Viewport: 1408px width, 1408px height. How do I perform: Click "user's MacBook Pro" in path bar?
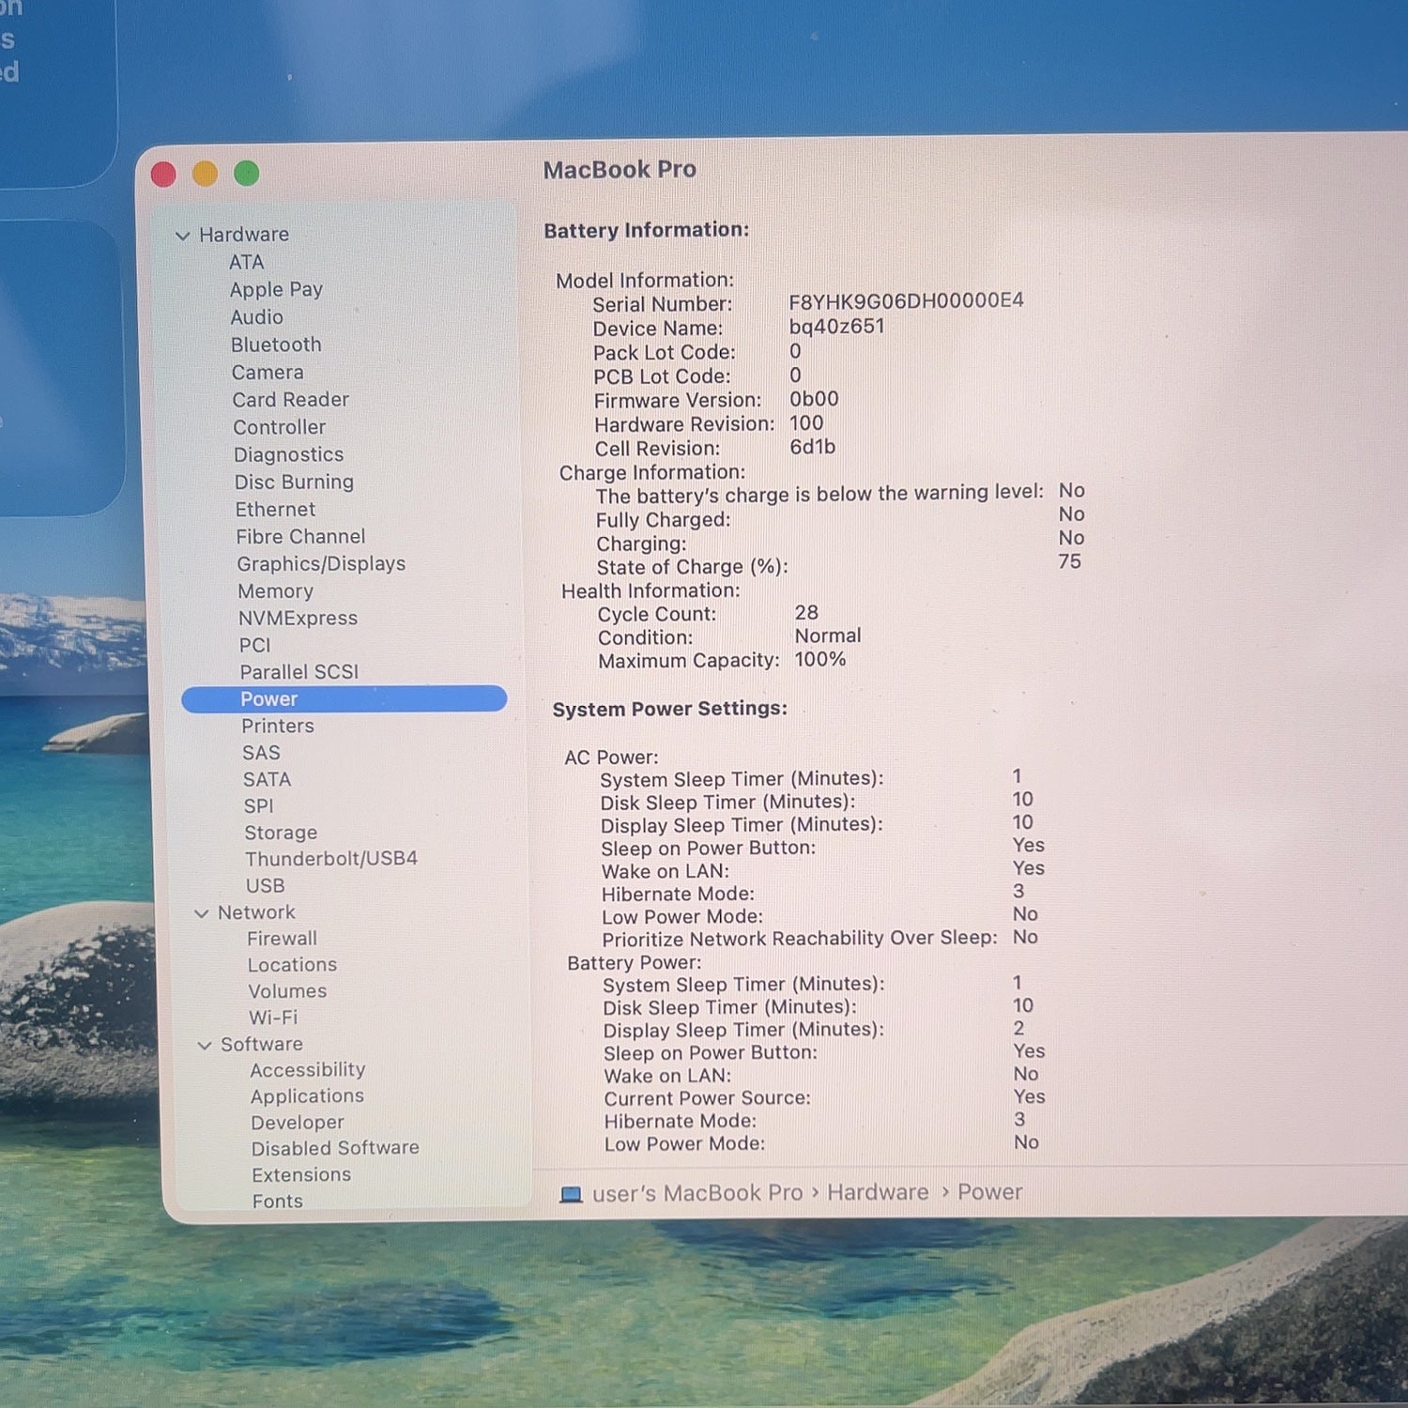click(697, 1193)
